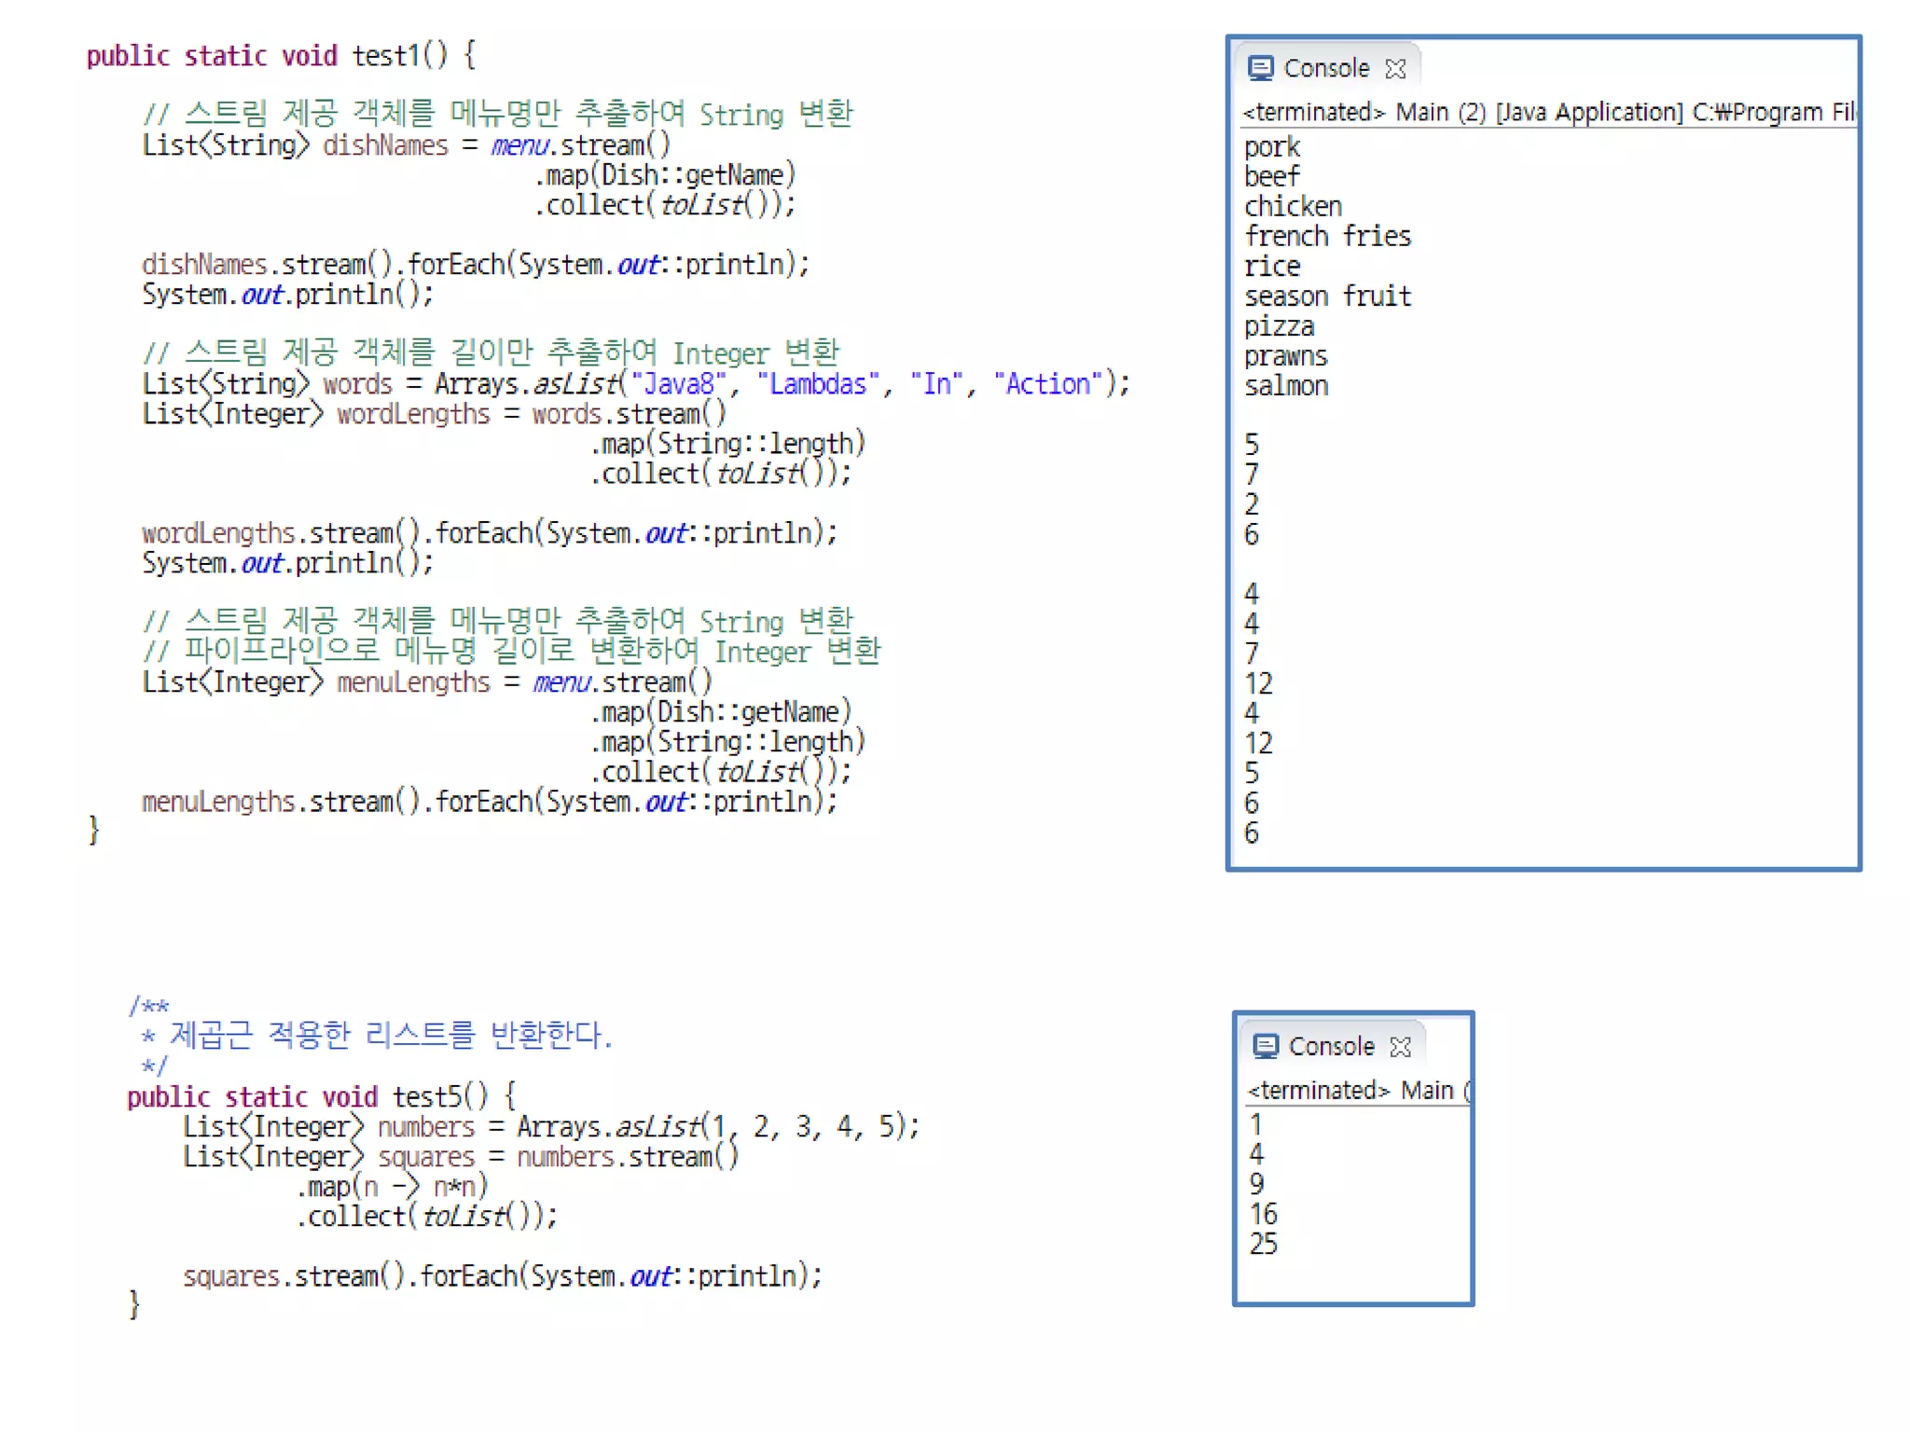This screenshot has width=1910, height=1432.
Task: Click the 'french fries' console output line
Action: click(1327, 236)
